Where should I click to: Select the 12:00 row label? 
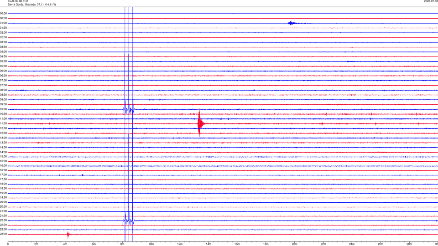(4, 128)
